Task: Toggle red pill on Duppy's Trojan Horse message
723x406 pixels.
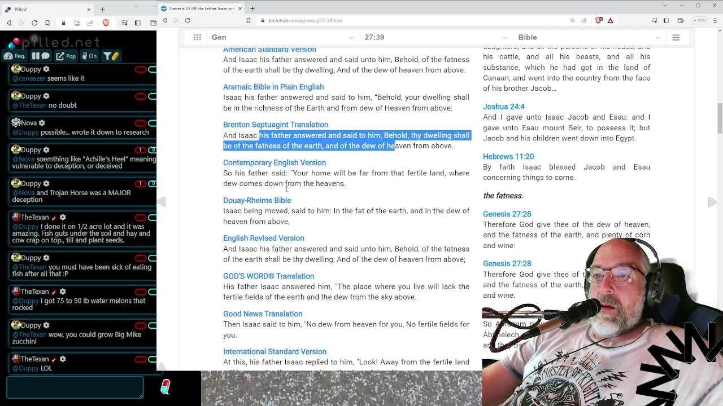Action: point(140,184)
